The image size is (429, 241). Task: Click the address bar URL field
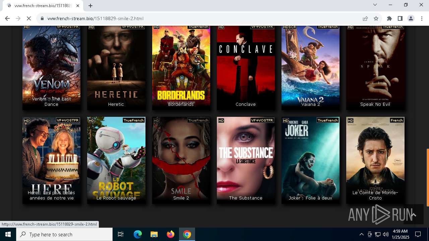tap(201, 18)
